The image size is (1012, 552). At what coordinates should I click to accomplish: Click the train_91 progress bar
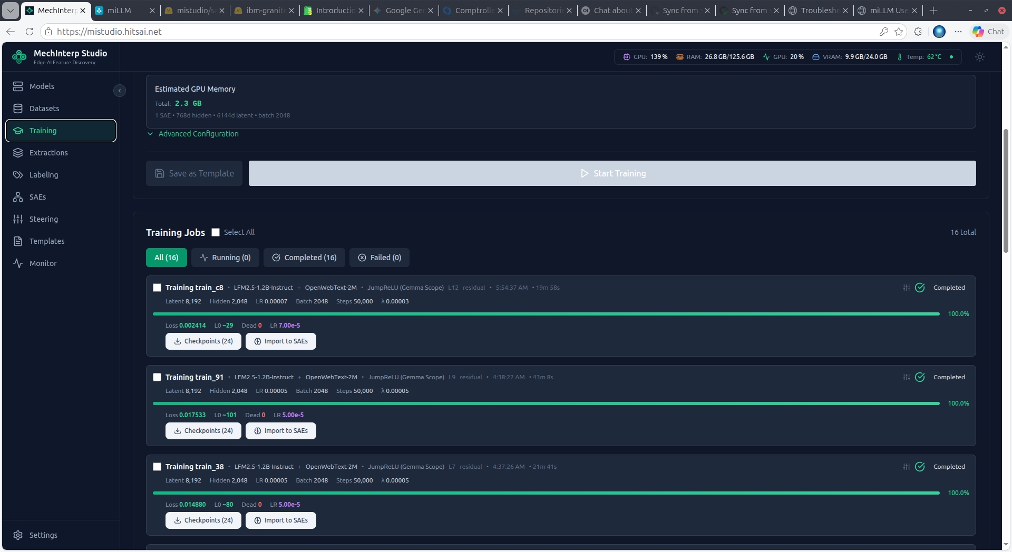pyautogui.click(x=546, y=403)
